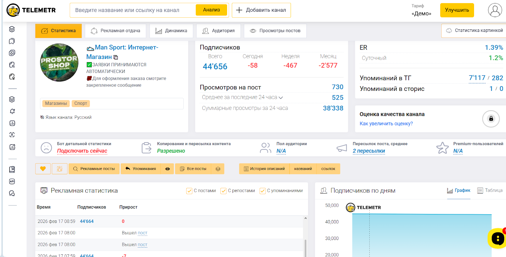
Task: Open the yellow chat support widget
Action: pos(497,238)
